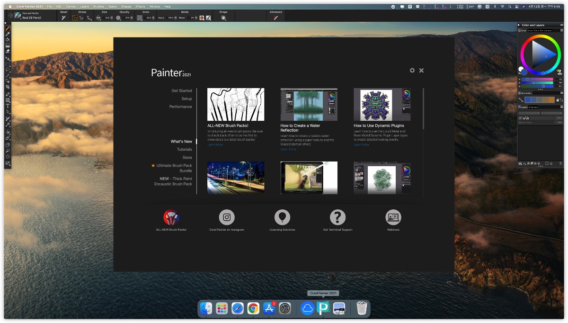568x323 pixels.
Task: Choose the freehand stroke icon in property bar
Action: coord(75,18)
